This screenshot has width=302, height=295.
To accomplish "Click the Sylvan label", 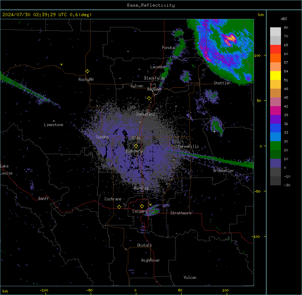I will tap(137, 86).
